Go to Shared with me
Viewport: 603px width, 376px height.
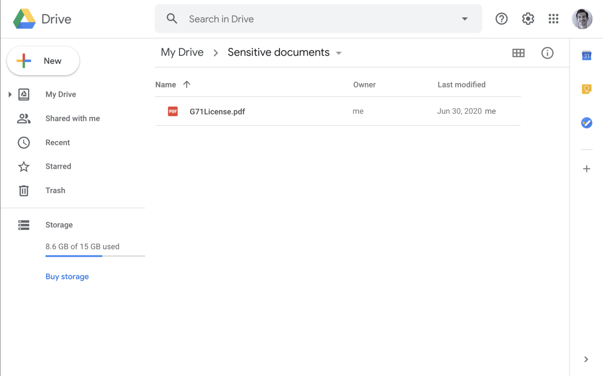pyautogui.click(x=73, y=118)
